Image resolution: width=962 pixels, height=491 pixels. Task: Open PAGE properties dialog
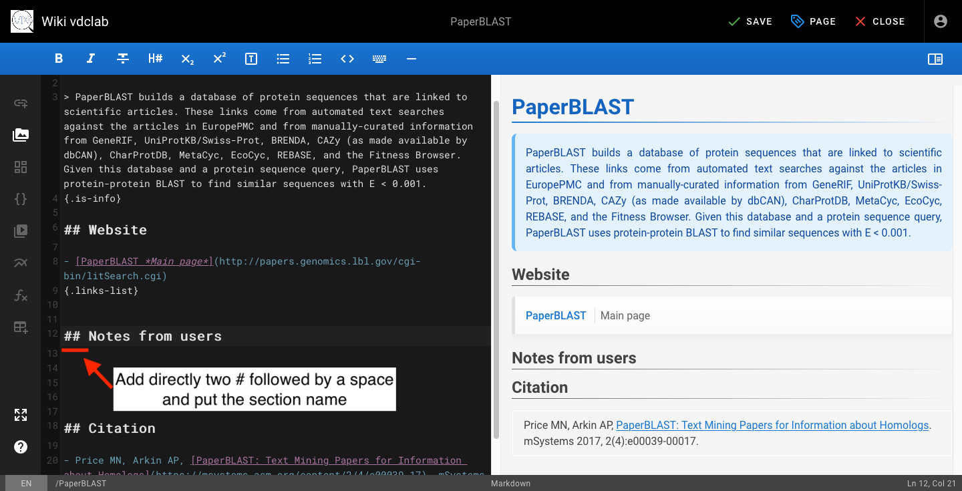pyautogui.click(x=813, y=21)
